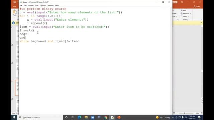The height and width of the screenshot is (120, 214).
Task: Click the Task View icon on taskbar
Action: coord(73,117)
